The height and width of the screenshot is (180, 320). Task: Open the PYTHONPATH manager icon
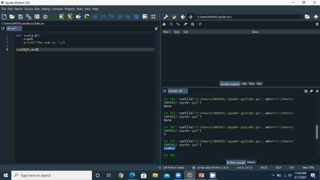pos(174,16)
